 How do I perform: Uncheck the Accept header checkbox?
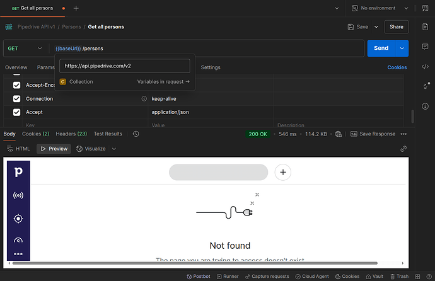click(16, 112)
